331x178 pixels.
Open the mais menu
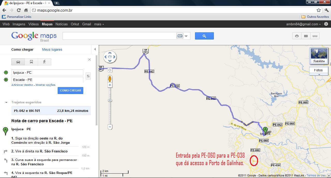[99, 24]
